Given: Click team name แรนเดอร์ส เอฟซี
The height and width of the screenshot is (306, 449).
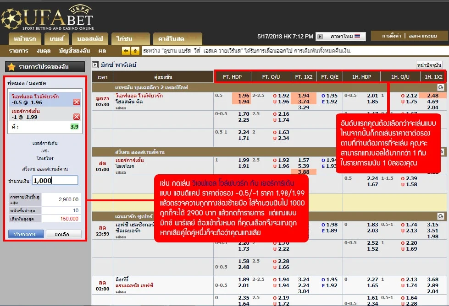Looking at the screenshot, I should [134, 285].
